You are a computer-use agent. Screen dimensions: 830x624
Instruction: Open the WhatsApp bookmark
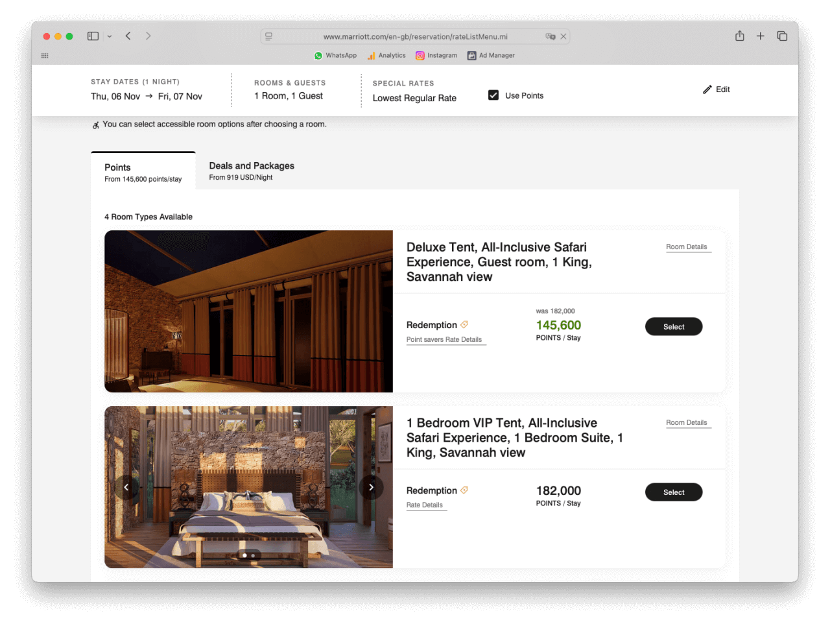(x=335, y=56)
